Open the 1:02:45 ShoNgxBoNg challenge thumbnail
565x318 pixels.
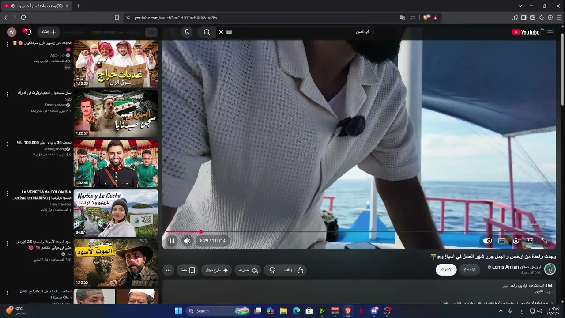click(x=116, y=163)
